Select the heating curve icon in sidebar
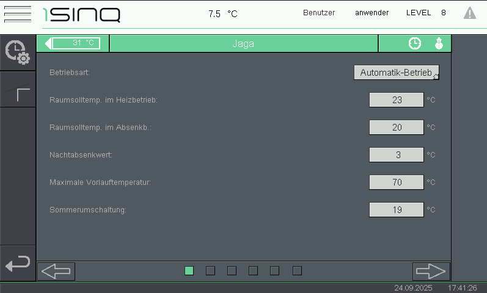The width and height of the screenshot is (487, 293). [17, 91]
